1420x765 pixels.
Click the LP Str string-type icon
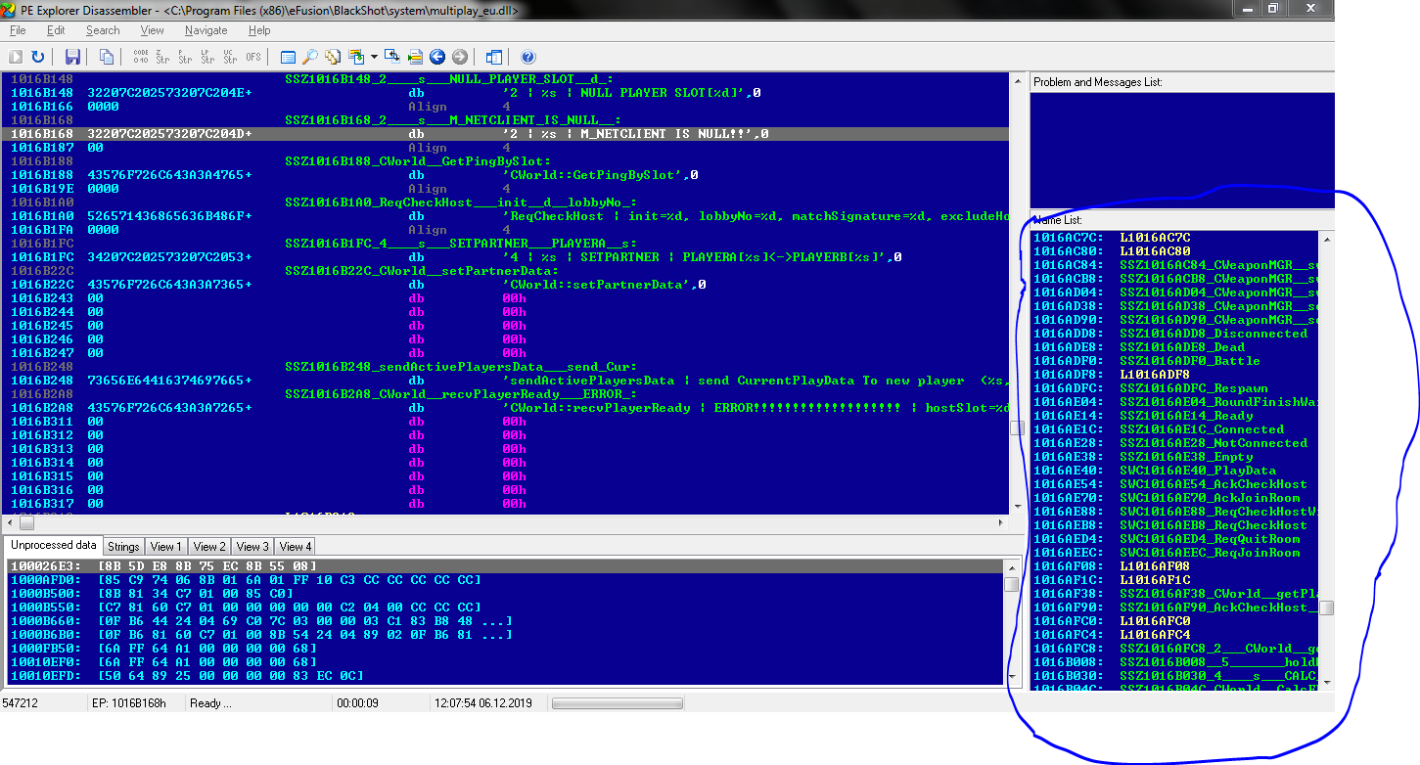(207, 58)
